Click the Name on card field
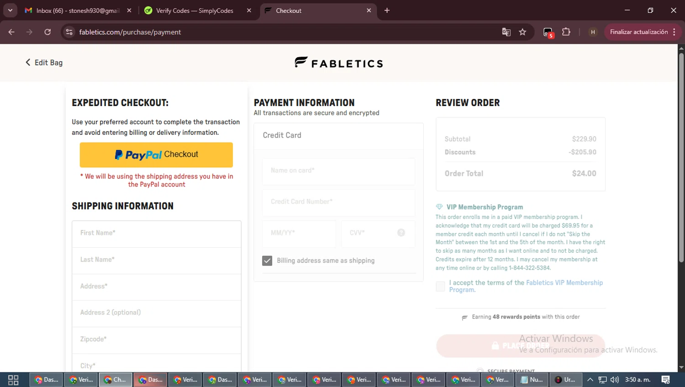This screenshot has width=685, height=387. pyautogui.click(x=338, y=171)
